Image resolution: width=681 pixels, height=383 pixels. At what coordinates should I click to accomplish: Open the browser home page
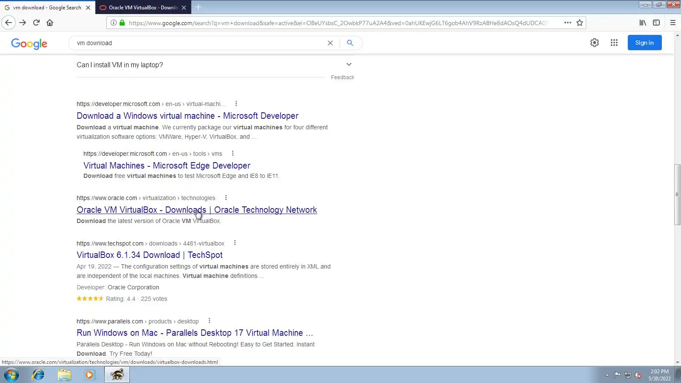pyautogui.click(x=50, y=23)
